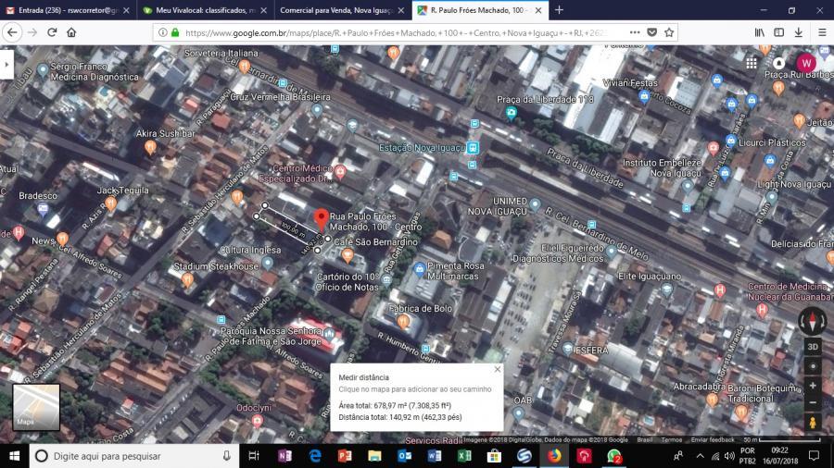The height and width of the screenshot is (468, 834).
Task: Select the red Rua Paulo Fróes Machado pin
Action: click(321, 220)
